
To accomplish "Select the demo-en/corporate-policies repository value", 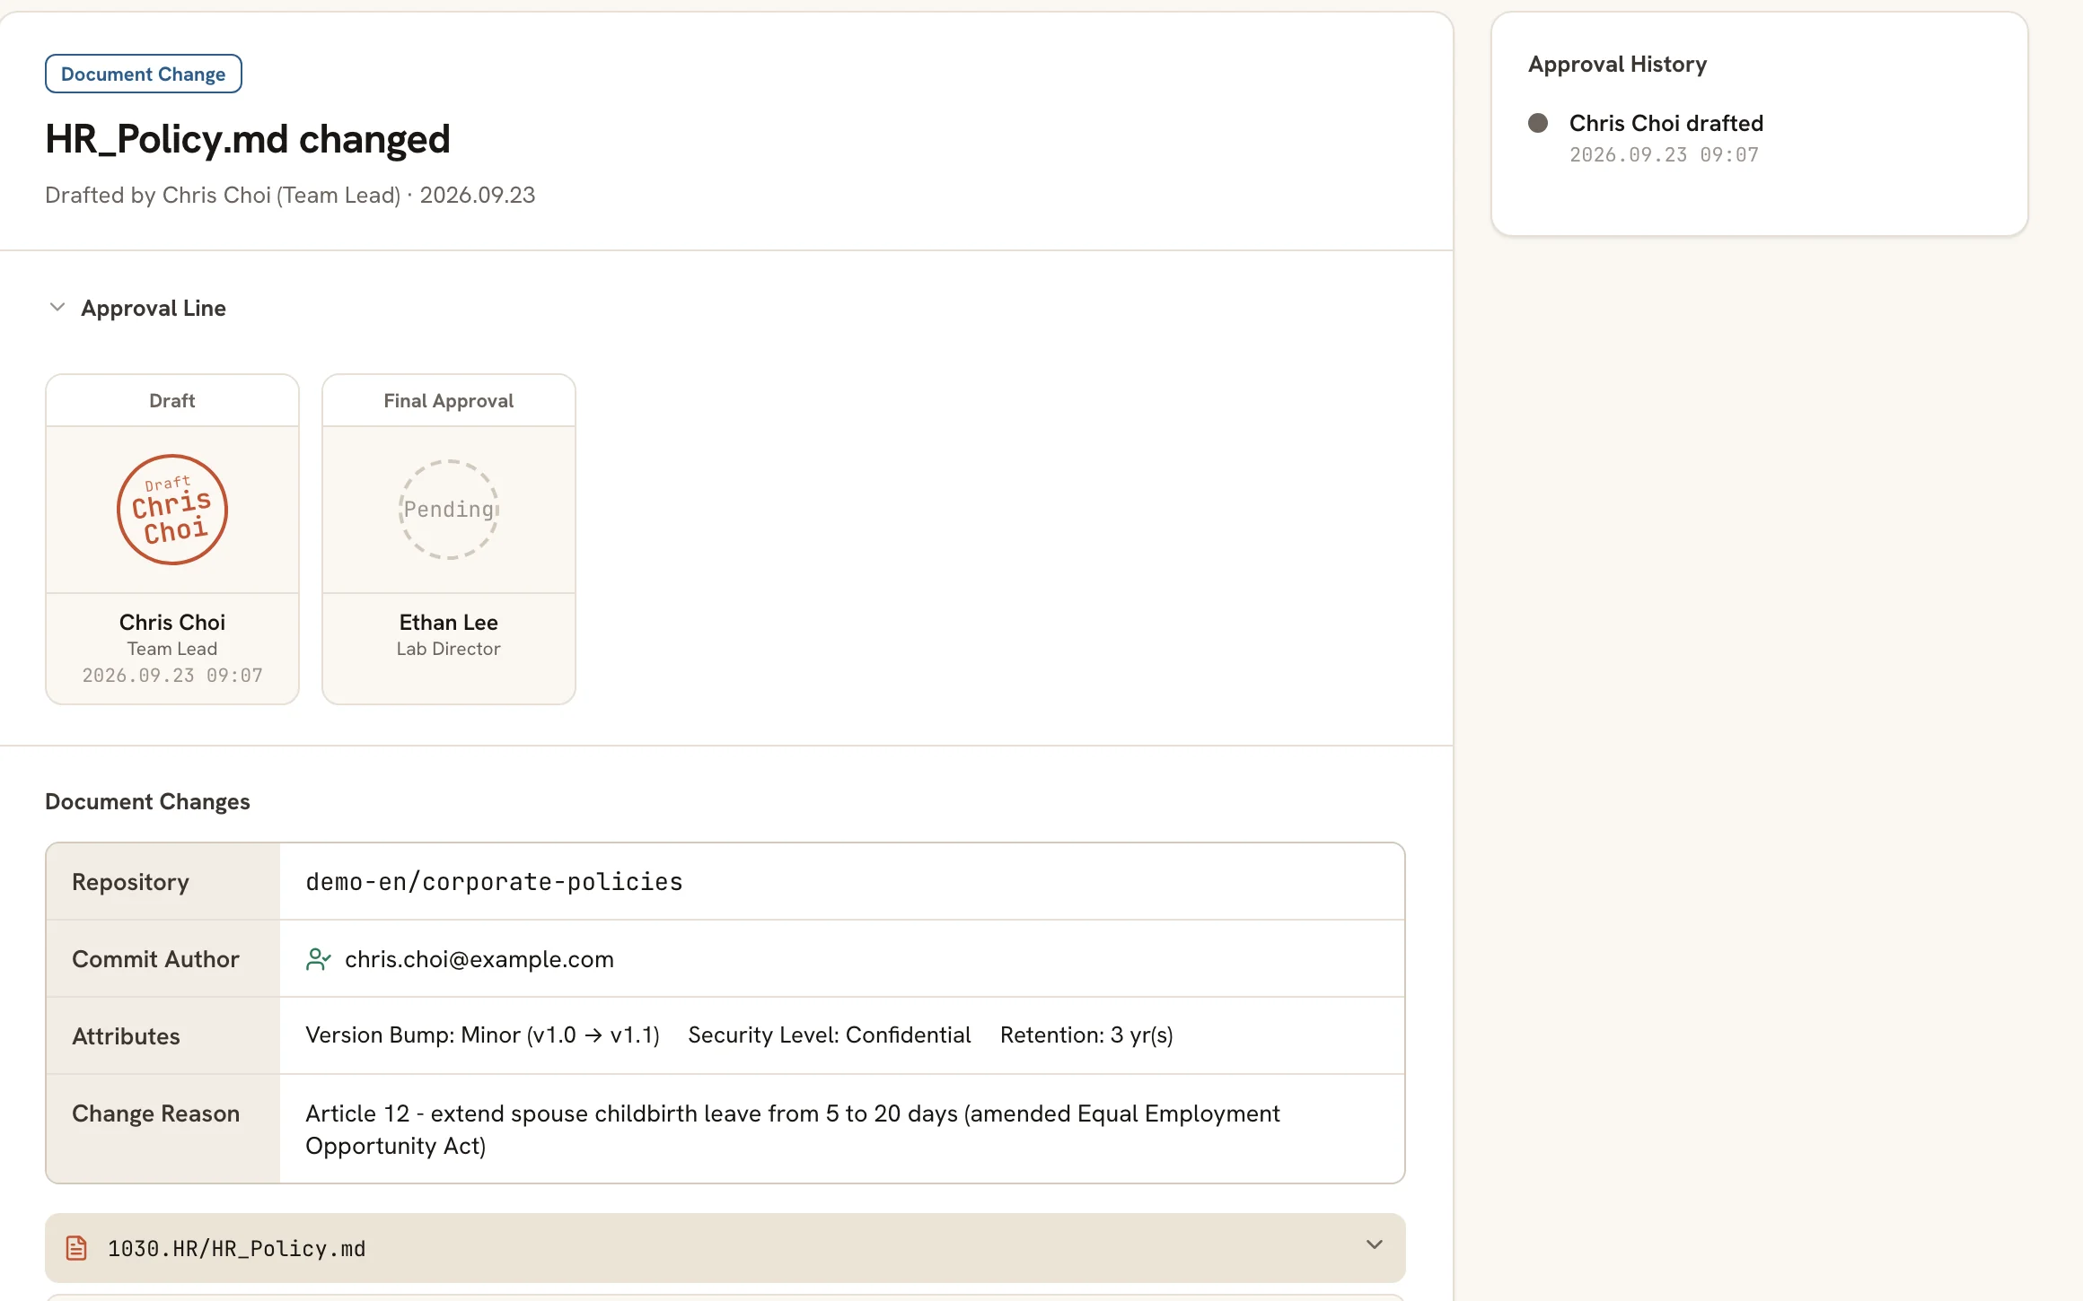I will click(494, 882).
